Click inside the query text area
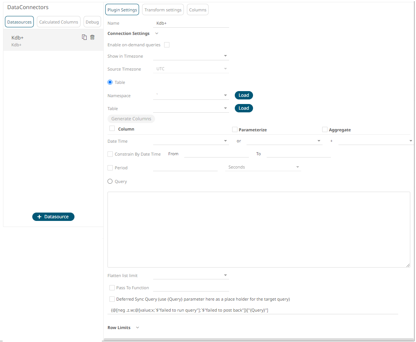The width and height of the screenshot is (416, 342). click(x=259, y=230)
